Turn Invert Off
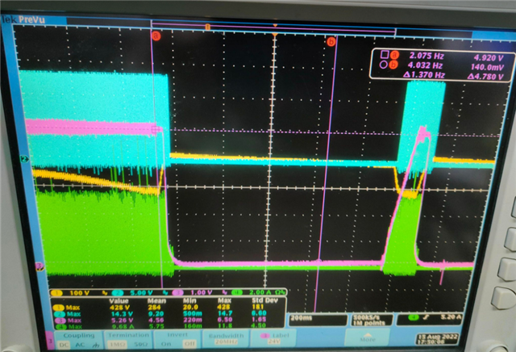516x352 pixels. click(x=190, y=343)
